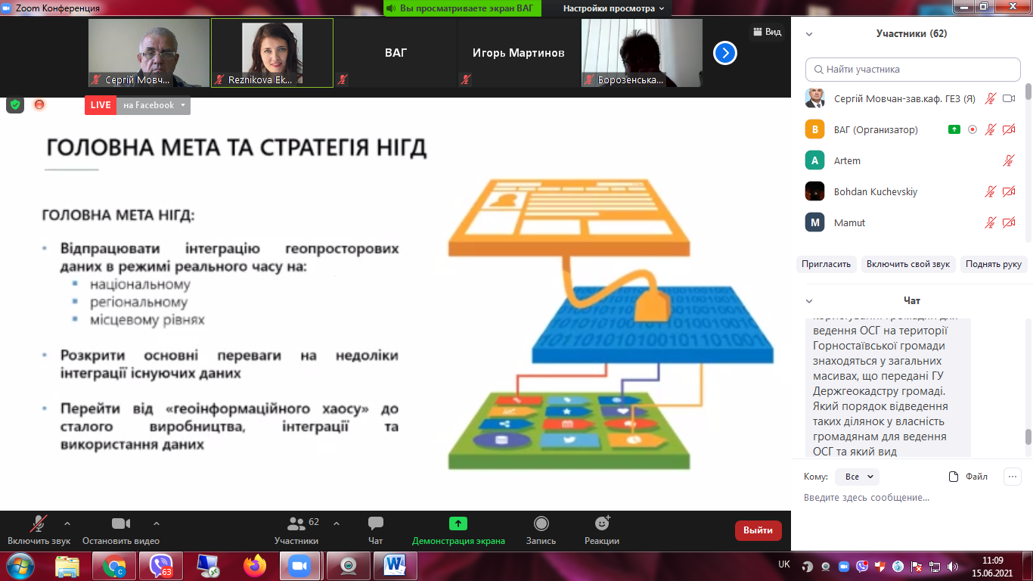The width and height of the screenshot is (1033, 581).
Task: Open webcam application in the taskbar
Action: coord(349,566)
